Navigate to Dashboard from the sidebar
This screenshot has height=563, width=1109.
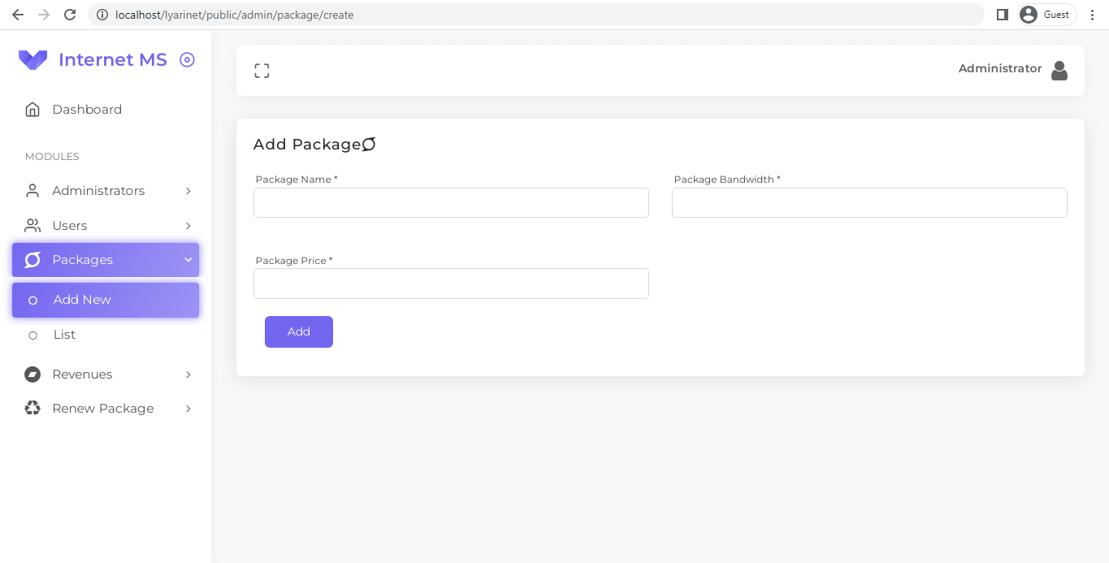click(87, 109)
